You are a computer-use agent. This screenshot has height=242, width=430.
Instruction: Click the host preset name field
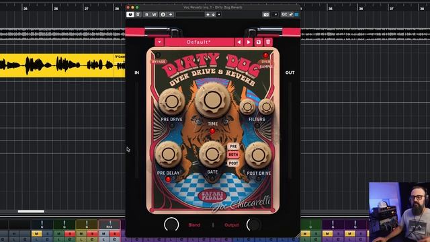click(x=190, y=15)
